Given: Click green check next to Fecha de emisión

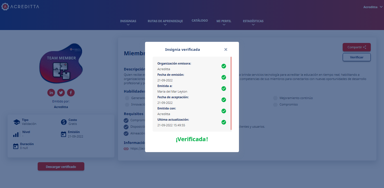Looking at the screenshot, I should point(224,77).
